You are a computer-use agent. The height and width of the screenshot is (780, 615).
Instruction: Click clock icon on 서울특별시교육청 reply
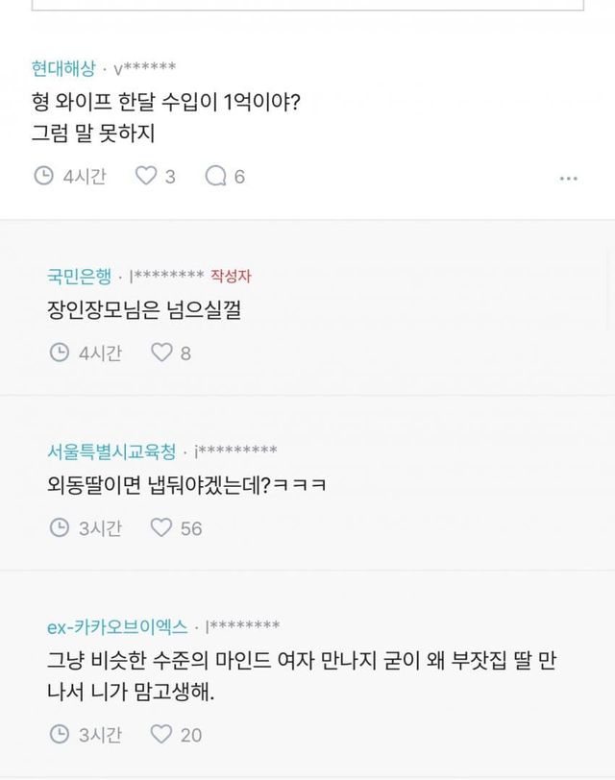coord(60,527)
